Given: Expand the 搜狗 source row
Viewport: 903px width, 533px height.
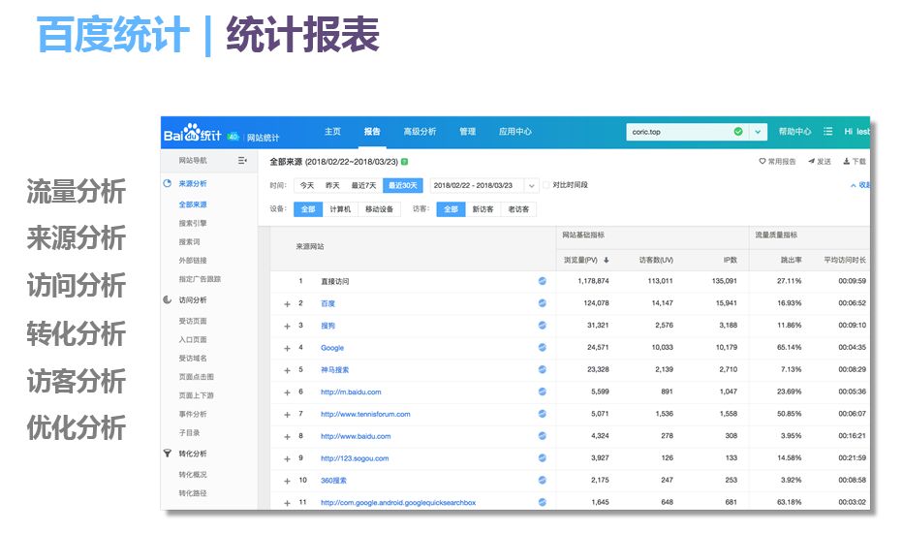Looking at the screenshot, I should click(x=287, y=327).
